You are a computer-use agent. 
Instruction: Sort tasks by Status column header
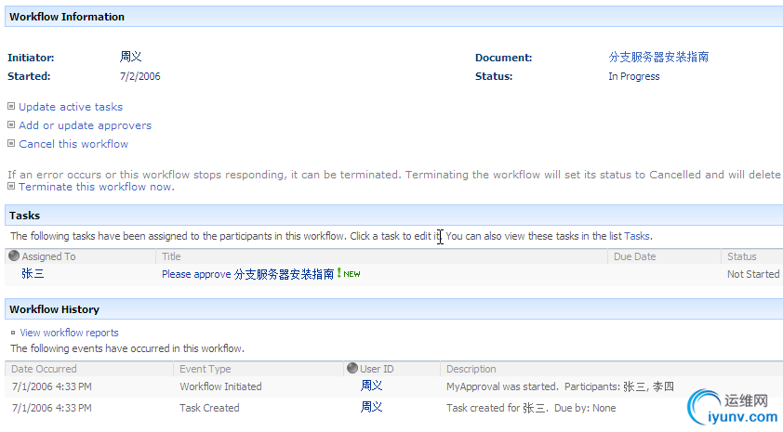pyautogui.click(x=741, y=256)
